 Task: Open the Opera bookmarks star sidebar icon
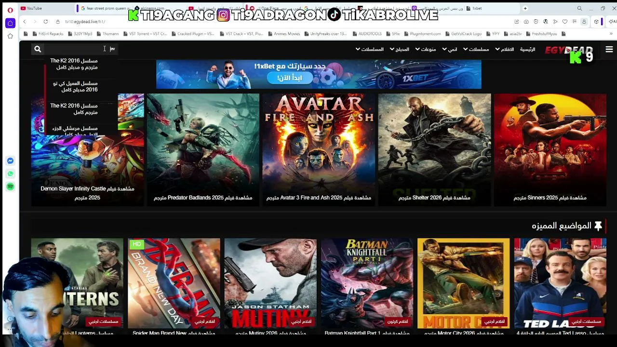point(10,36)
